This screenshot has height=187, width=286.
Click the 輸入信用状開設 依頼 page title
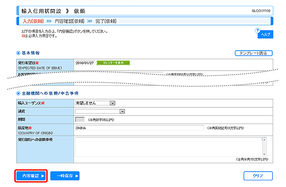tap(53, 11)
